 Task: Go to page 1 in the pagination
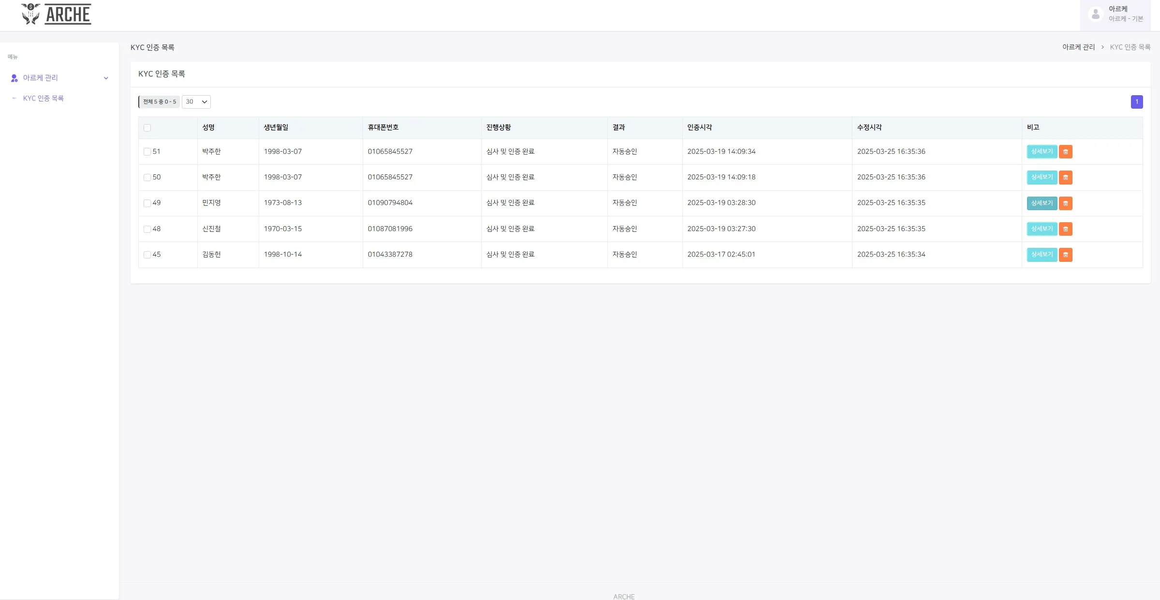pos(1137,102)
